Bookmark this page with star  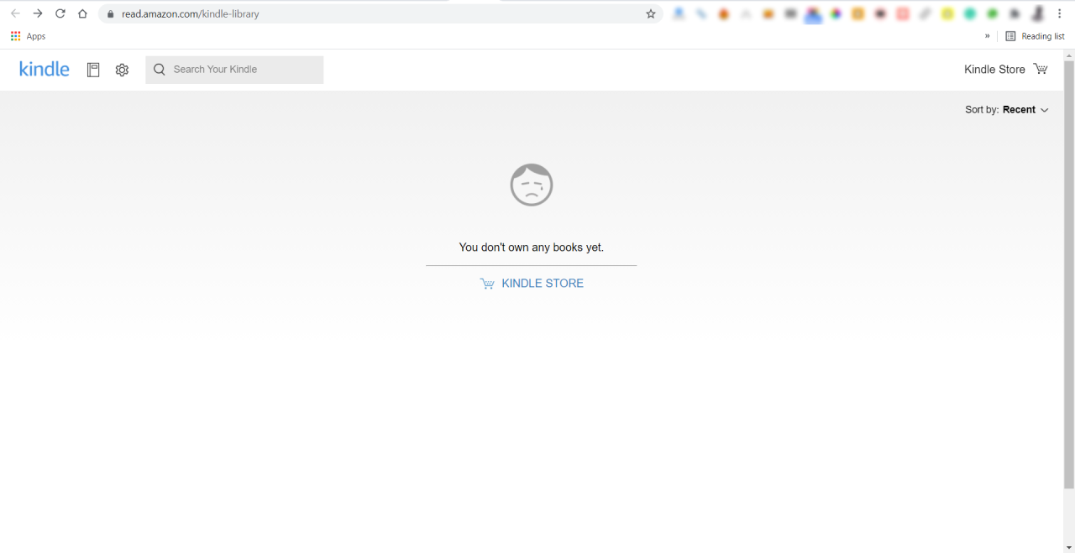[650, 14]
